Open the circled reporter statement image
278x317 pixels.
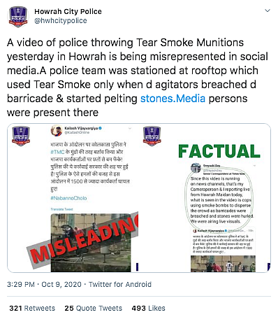pos(220,198)
